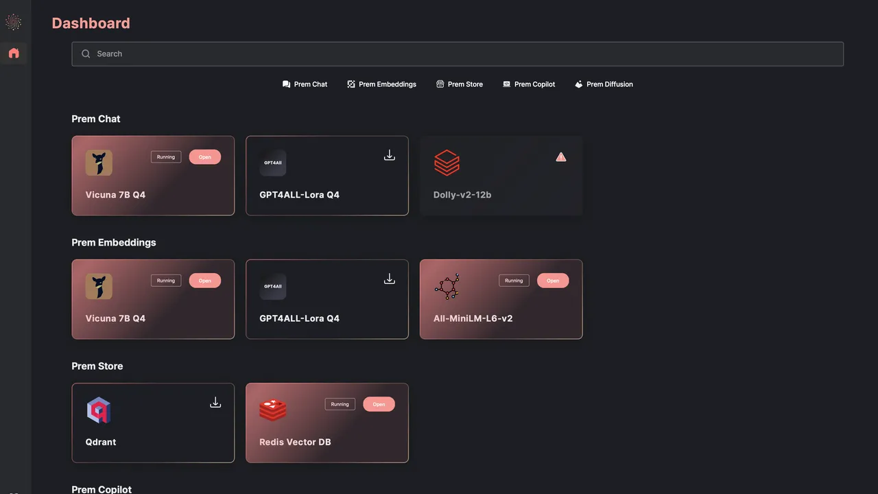Click the Qdrant cube logo

(x=99, y=410)
